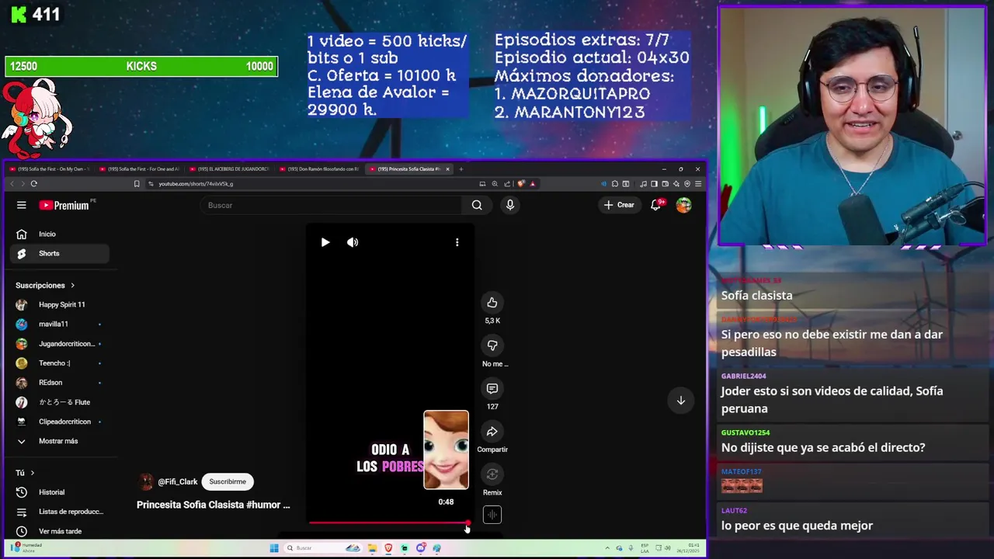Expand the Suscripciones section chevron
Image resolution: width=994 pixels, height=559 pixels.
point(73,285)
